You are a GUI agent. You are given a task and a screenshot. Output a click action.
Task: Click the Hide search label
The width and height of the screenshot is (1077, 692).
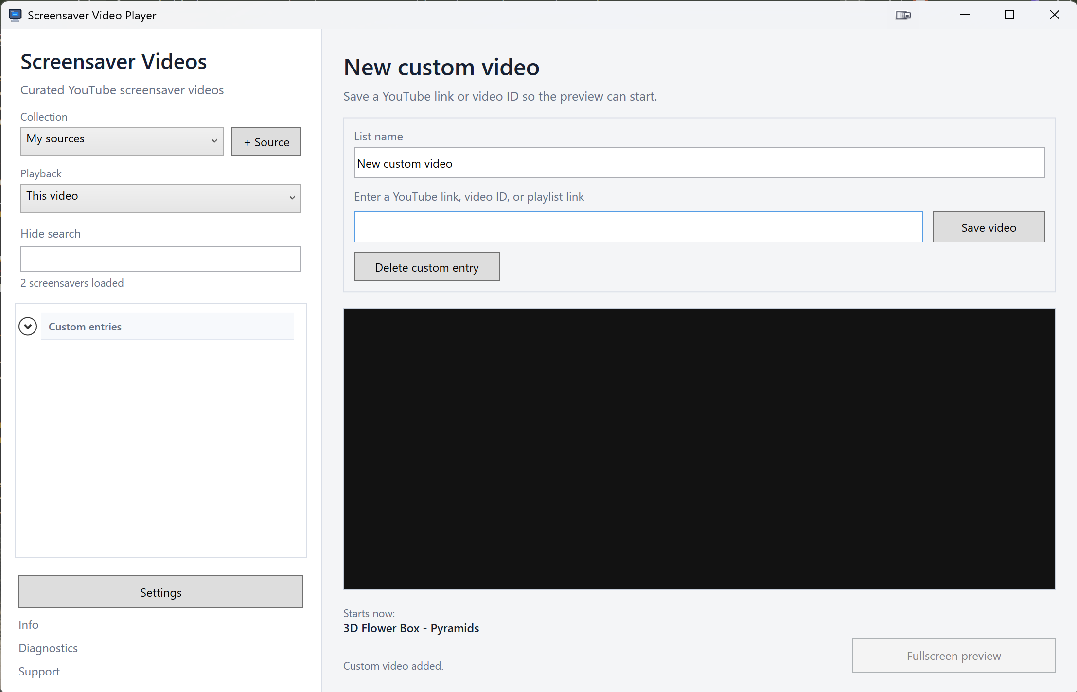point(51,234)
